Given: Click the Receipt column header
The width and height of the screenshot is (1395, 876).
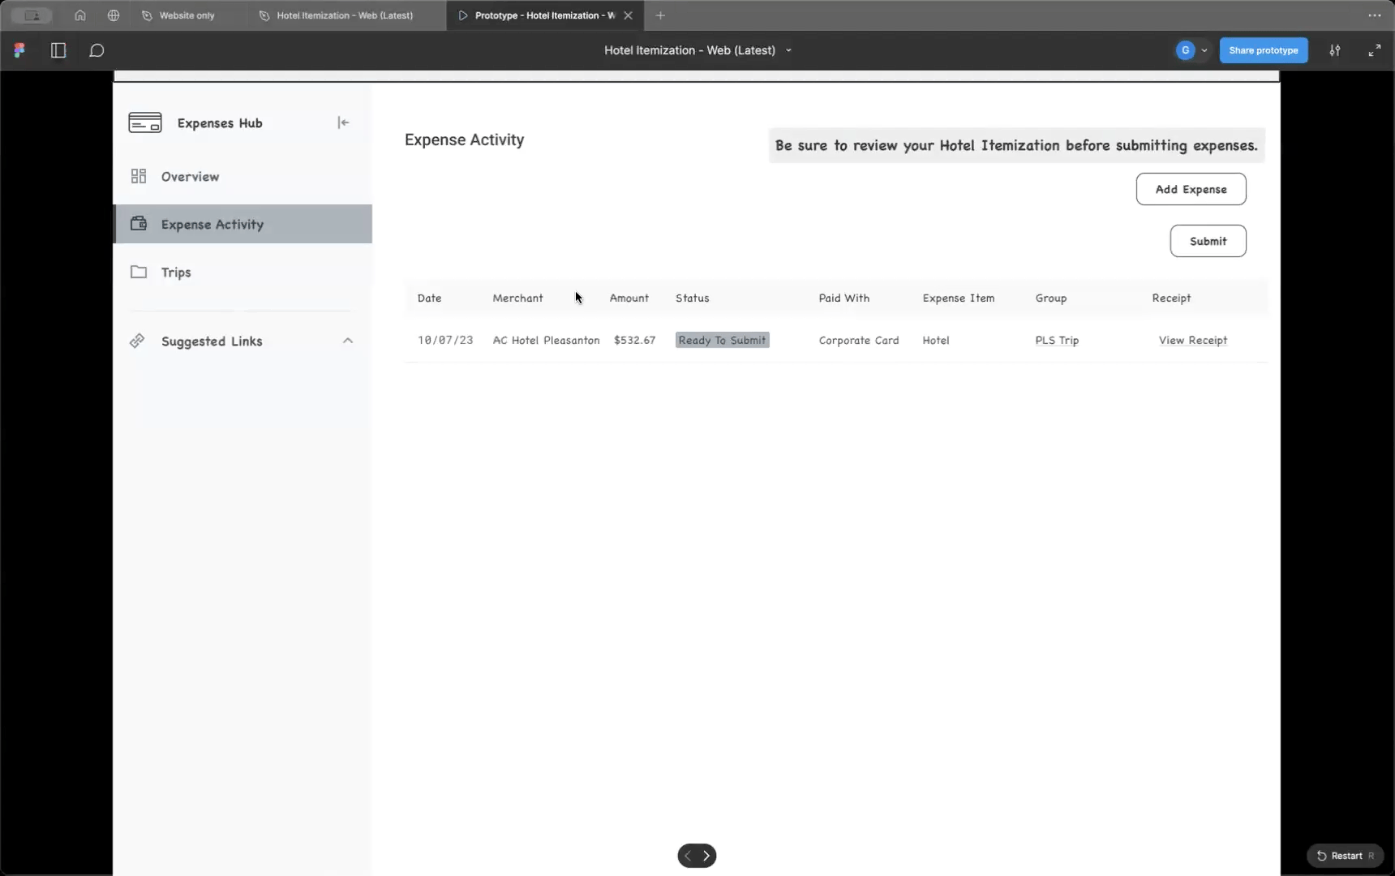Looking at the screenshot, I should pyautogui.click(x=1171, y=298).
